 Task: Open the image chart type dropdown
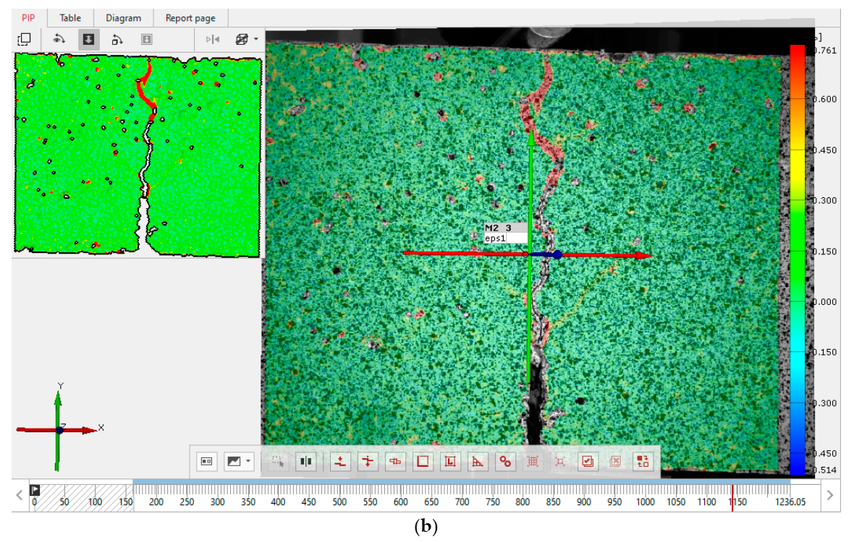tap(239, 461)
